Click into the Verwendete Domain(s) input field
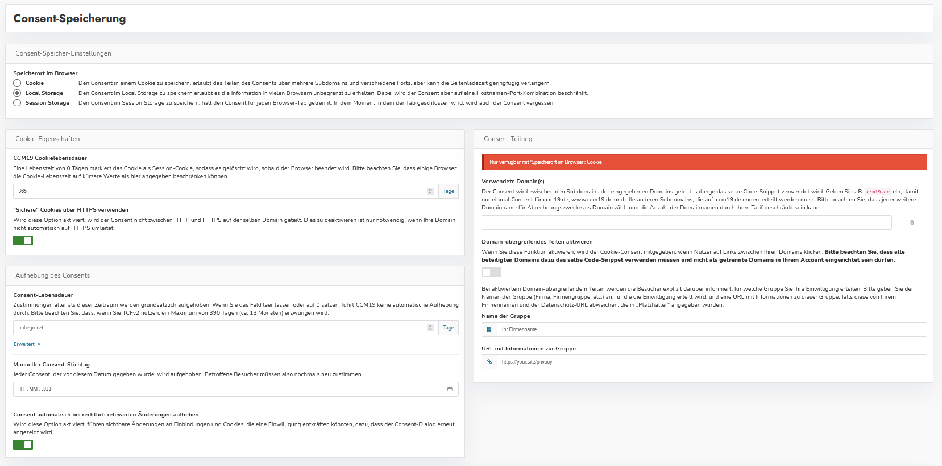 point(686,222)
